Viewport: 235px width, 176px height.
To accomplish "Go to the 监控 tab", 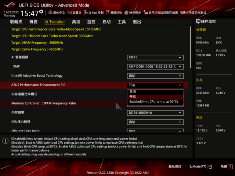I will [91, 22].
